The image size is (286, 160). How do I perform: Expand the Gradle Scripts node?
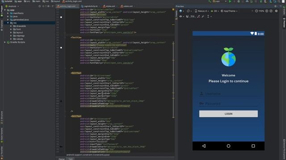coord(5,42)
